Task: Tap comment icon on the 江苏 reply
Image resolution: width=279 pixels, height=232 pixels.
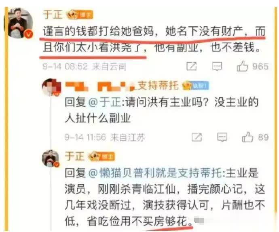Action: [x=222, y=137]
